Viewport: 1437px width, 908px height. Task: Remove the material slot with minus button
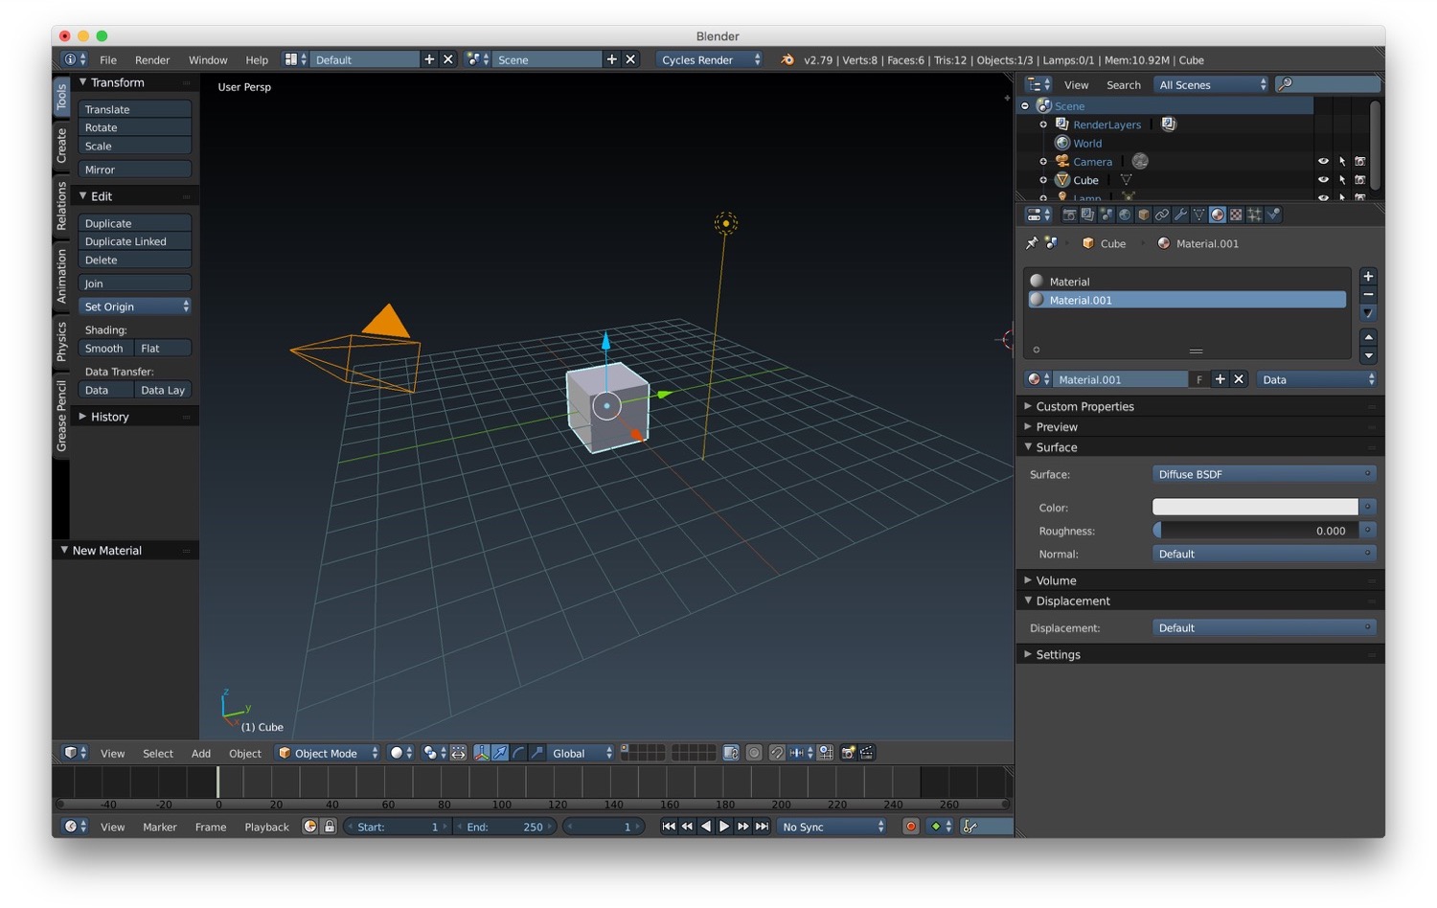[1368, 294]
